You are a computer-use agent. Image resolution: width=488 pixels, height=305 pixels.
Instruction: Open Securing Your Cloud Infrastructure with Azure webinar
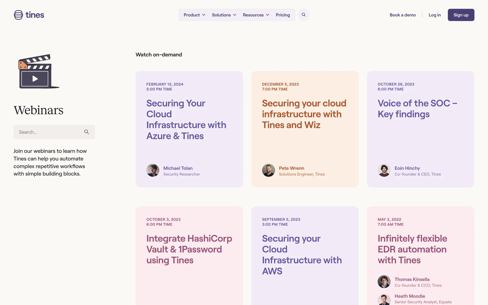186,119
